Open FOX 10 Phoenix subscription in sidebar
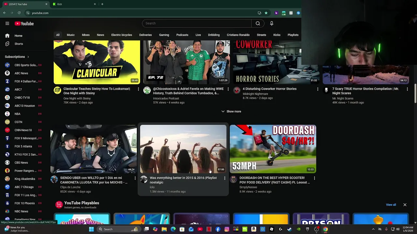Viewport: 417px width, 234px height. click(x=23, y=203)
